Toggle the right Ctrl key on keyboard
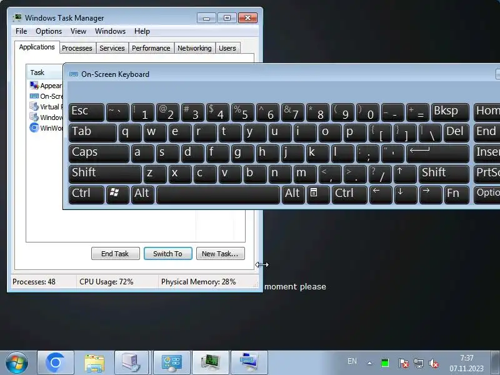 coord(349,195)
